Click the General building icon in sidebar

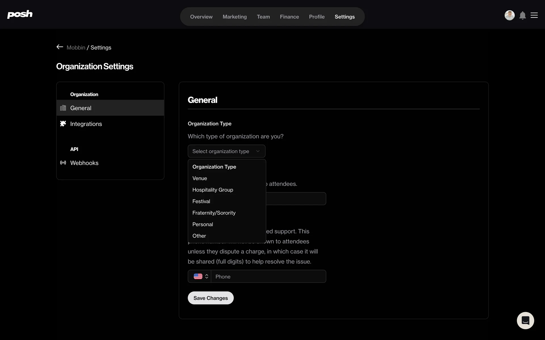coord(63,108)
